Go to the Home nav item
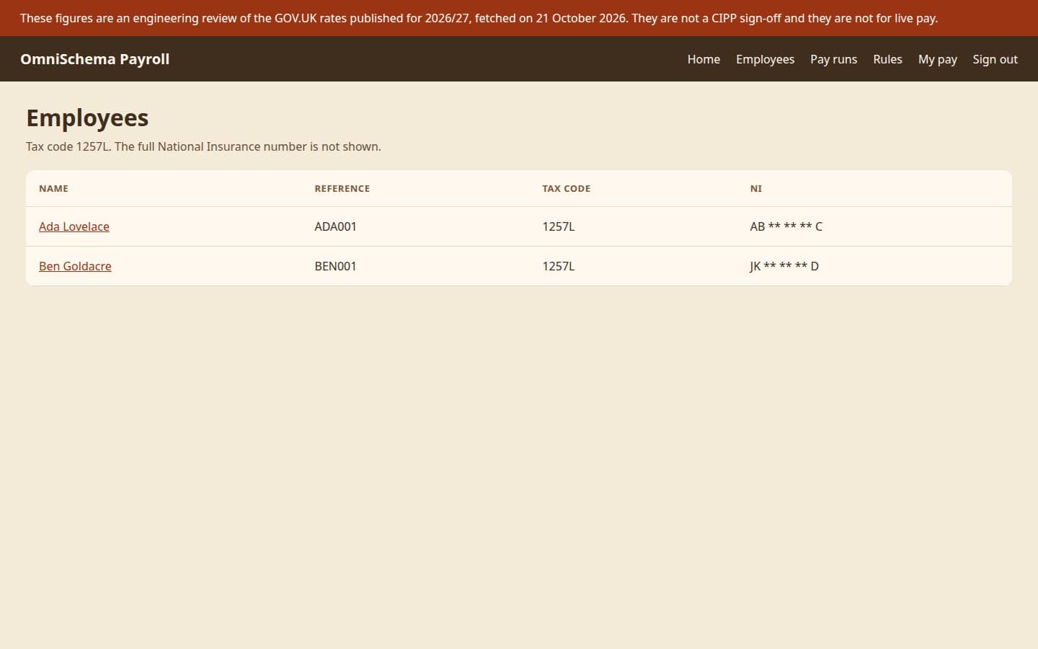Image resolution: width=1038 pixels, height=649 pixels. click(x=704, y=59)
